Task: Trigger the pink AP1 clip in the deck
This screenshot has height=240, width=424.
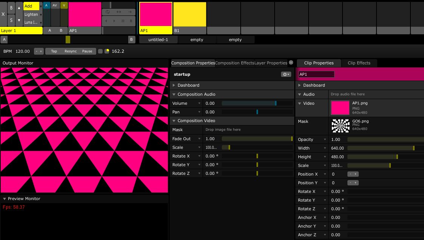Action: coord(156,15)
